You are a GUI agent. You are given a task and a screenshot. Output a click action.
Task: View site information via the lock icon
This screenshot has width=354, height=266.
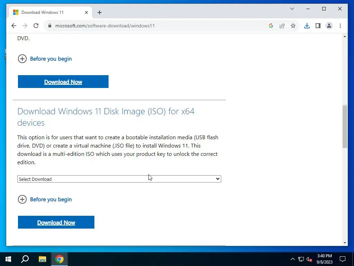50,26
